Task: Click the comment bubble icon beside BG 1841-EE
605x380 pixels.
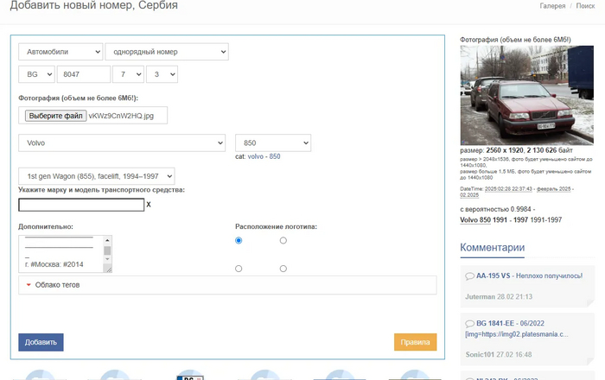Action: tap(469, 323)
